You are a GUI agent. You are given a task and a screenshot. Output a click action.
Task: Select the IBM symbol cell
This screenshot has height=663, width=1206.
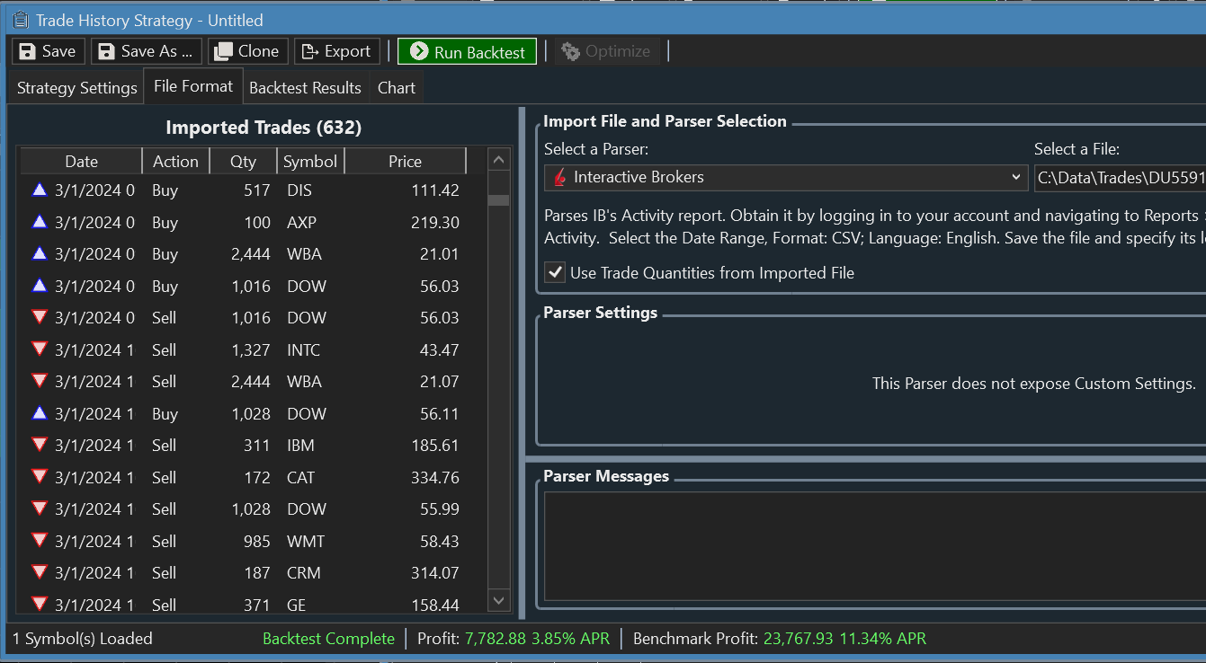pyautogui.click(x=299, y=446)
